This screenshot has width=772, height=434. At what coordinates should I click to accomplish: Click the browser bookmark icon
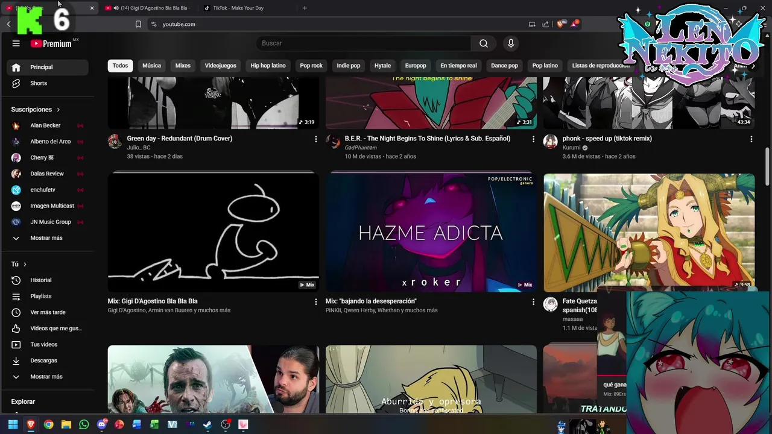[138, 24]
